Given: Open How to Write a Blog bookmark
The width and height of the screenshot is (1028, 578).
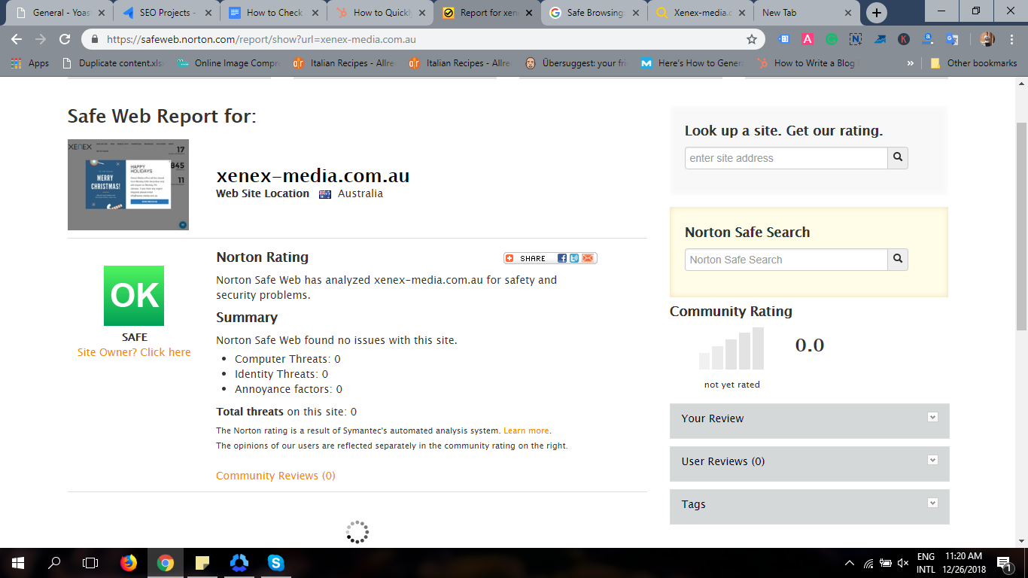Looking at the screenshot, I should [x=806, y=63].
